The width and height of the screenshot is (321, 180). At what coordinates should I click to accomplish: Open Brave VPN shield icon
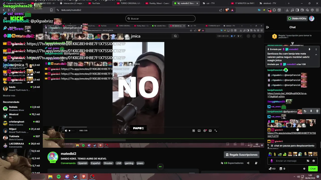click(x=312, y=10)
